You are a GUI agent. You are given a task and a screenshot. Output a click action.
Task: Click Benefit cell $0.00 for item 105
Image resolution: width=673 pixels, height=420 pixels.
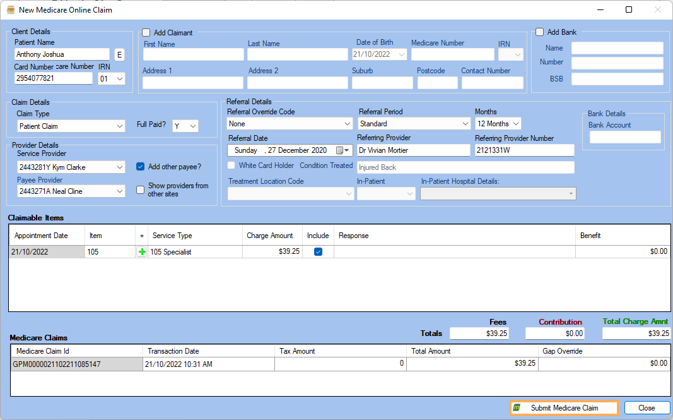click(623, 252)
